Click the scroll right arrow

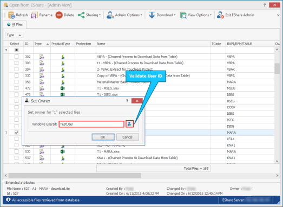277,175
